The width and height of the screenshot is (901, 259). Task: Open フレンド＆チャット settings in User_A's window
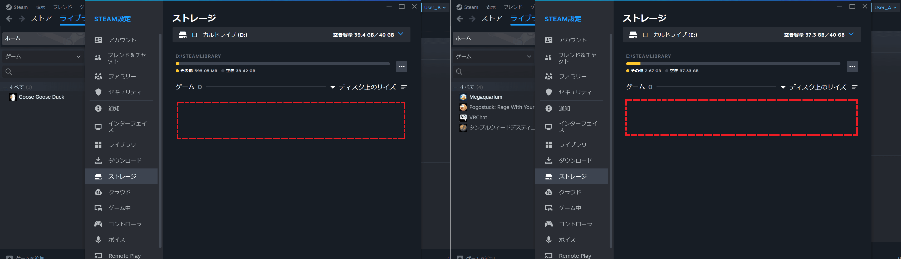pos(571,58)
